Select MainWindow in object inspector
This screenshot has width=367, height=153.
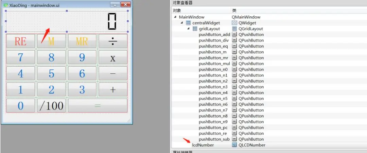click(191, 17)
